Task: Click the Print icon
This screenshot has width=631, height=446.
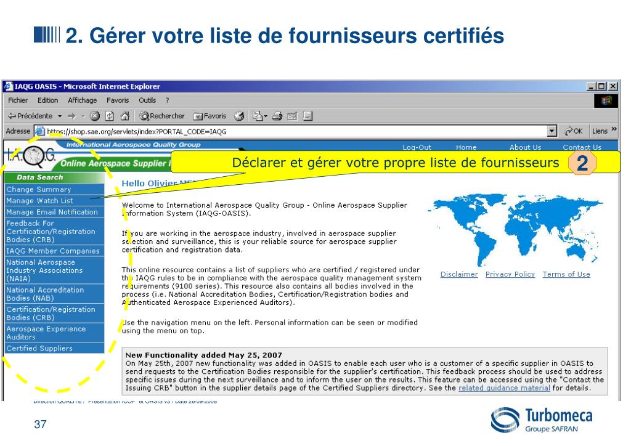Action: [x=277, y=116]
